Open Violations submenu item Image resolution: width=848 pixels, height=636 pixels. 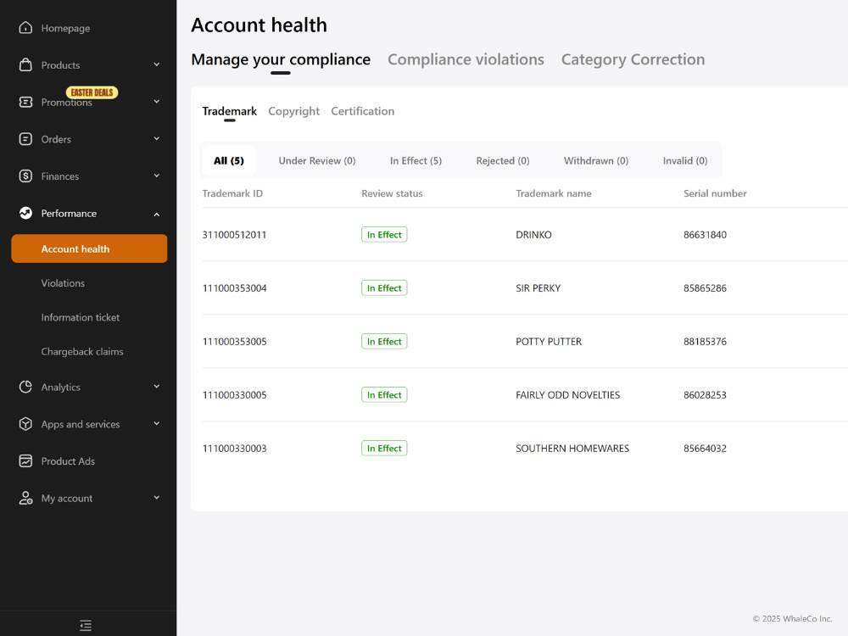[x=63, y=283]
